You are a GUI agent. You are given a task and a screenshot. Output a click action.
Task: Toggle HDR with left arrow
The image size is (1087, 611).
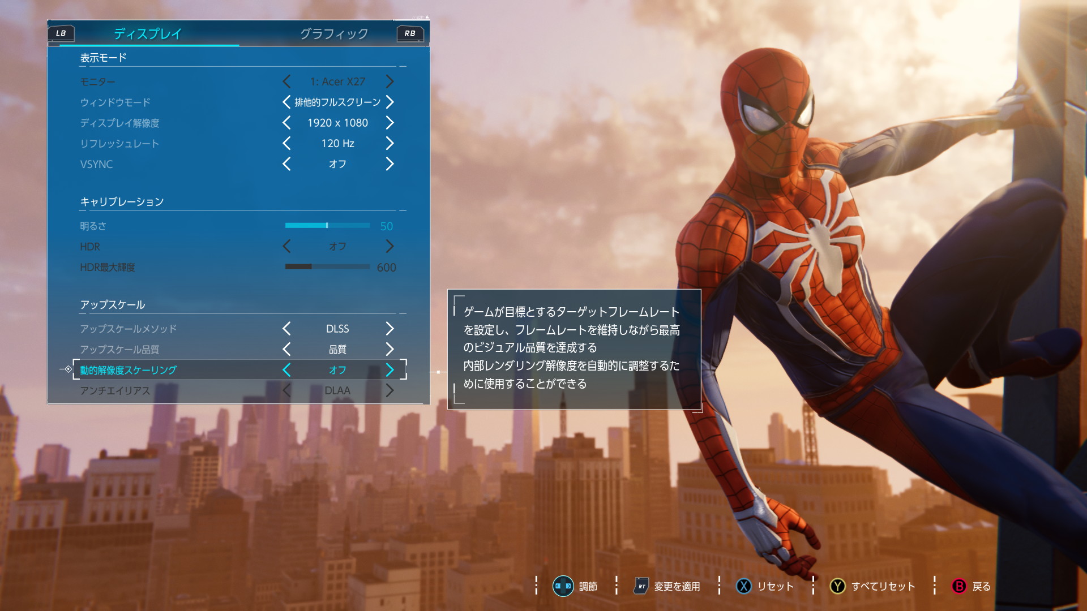pos(286,246)
